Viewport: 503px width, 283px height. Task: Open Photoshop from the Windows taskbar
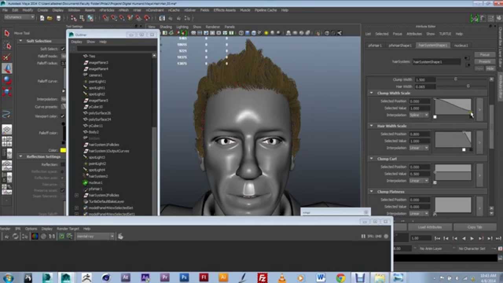tap(184, 277)
